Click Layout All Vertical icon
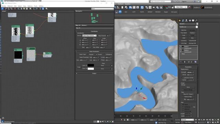This screenshot has height=124, width=220. (x=34, y=9)
